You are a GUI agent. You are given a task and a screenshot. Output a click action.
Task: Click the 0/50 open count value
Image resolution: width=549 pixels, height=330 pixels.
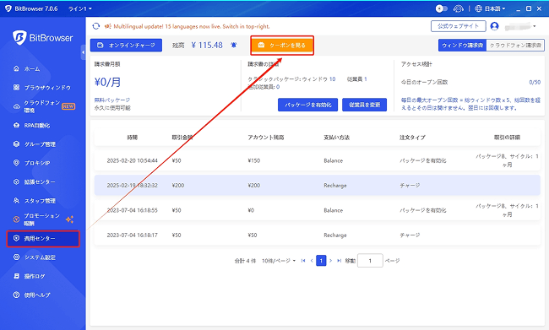pos(535,82)
